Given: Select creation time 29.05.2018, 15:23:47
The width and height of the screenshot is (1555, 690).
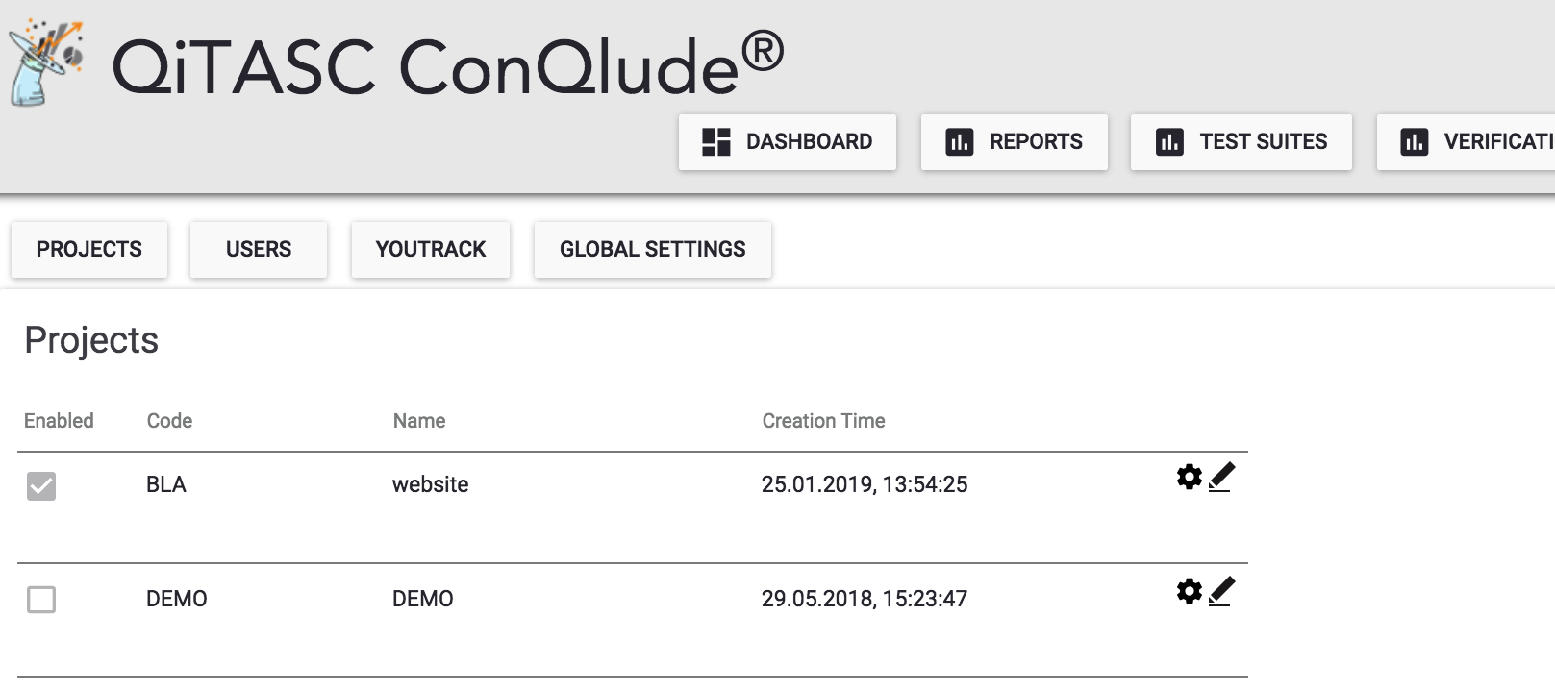Looking at the screenshot, I should 865,599.
